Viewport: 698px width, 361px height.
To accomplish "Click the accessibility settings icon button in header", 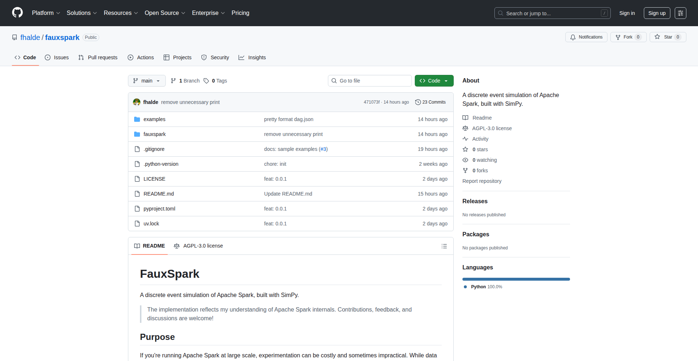I will (680, 13).
